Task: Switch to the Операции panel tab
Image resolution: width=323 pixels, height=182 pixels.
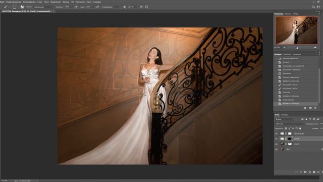Action: pyautogui.click(x=297, y=55)
